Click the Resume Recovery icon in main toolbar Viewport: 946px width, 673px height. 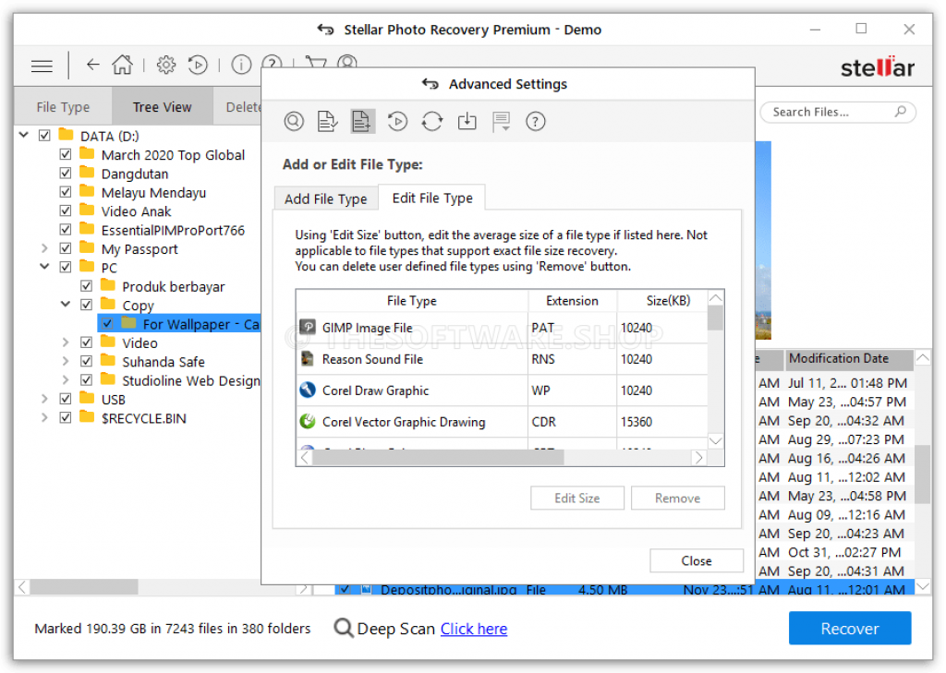(x=198, y=65)
